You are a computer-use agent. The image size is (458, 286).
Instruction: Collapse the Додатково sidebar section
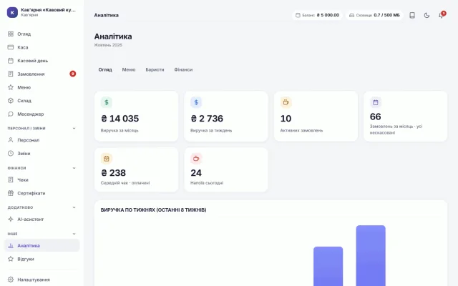pyautogui.click(x=74, y=207)
